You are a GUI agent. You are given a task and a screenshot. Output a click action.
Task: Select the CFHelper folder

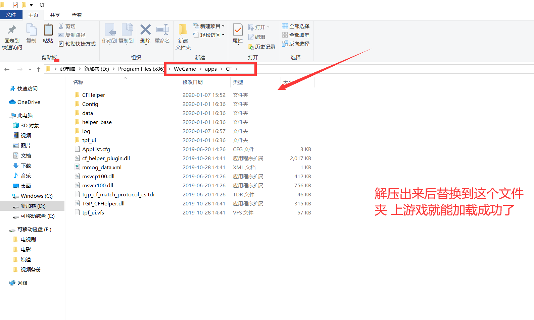click(x=94, y=95)
